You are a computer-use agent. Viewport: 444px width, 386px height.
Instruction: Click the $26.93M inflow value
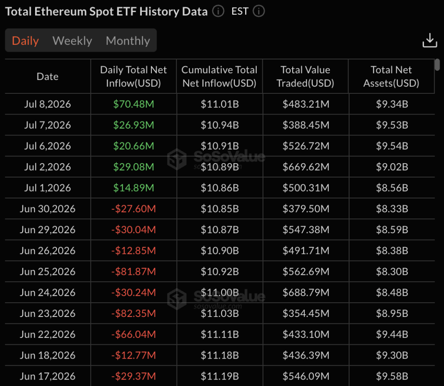pos(134,125)
